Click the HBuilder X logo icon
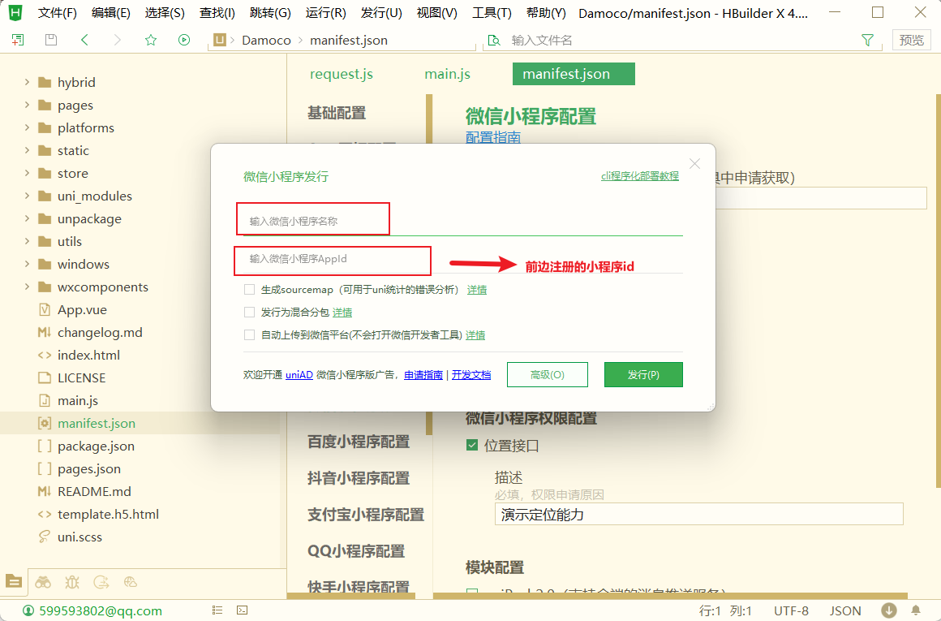Screen dimensions: 941x621 click(x=15, y=13)
